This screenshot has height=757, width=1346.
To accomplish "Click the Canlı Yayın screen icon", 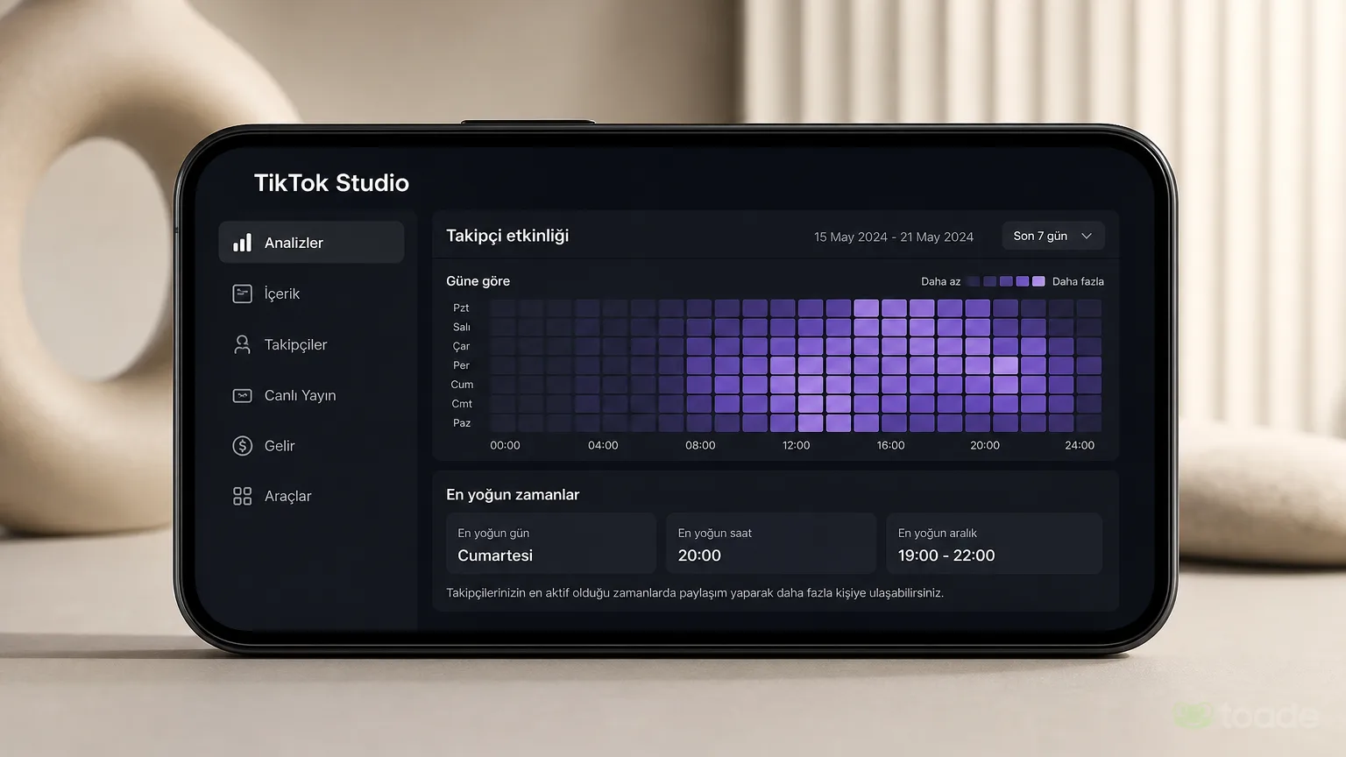I will [x=242, y=395].
